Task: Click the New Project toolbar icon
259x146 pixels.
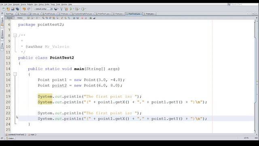Action: (8, 9)
